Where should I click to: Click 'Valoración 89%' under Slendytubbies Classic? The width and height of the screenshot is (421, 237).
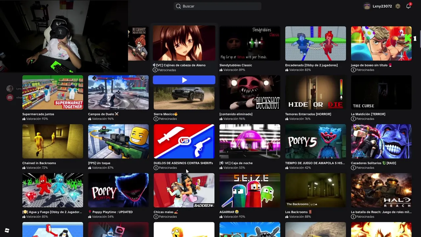click(234, 70)
